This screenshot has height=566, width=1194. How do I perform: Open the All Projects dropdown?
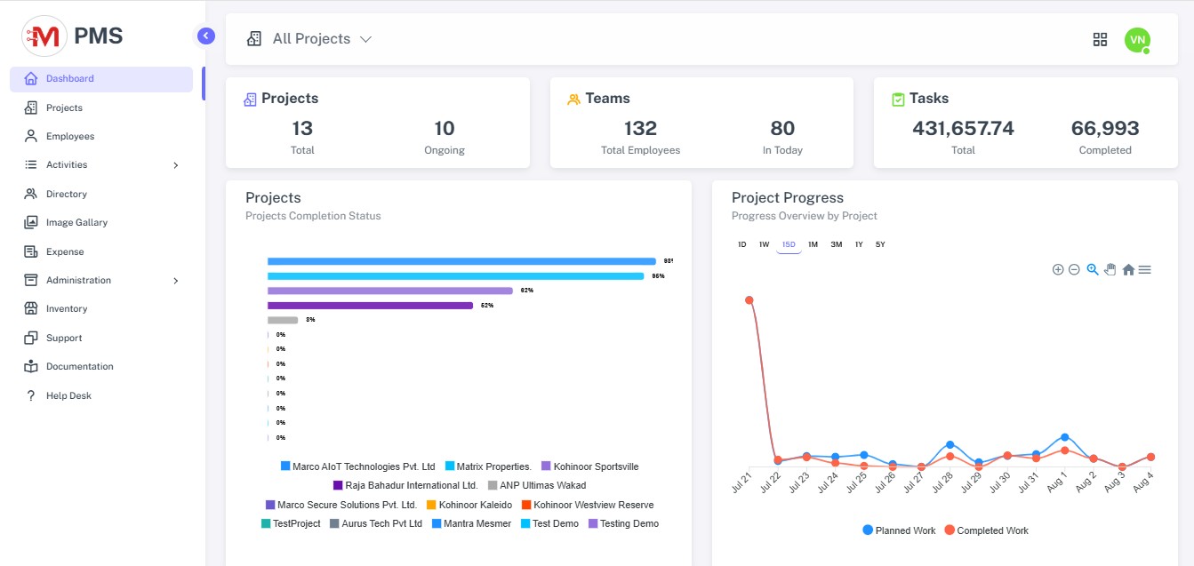click(309, 39)
